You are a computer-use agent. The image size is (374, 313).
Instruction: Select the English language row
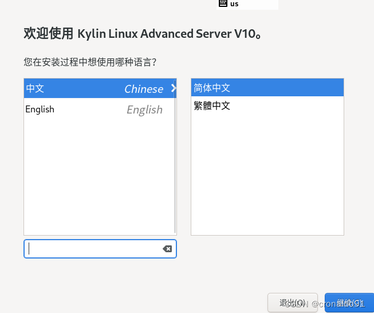[99, 109]
